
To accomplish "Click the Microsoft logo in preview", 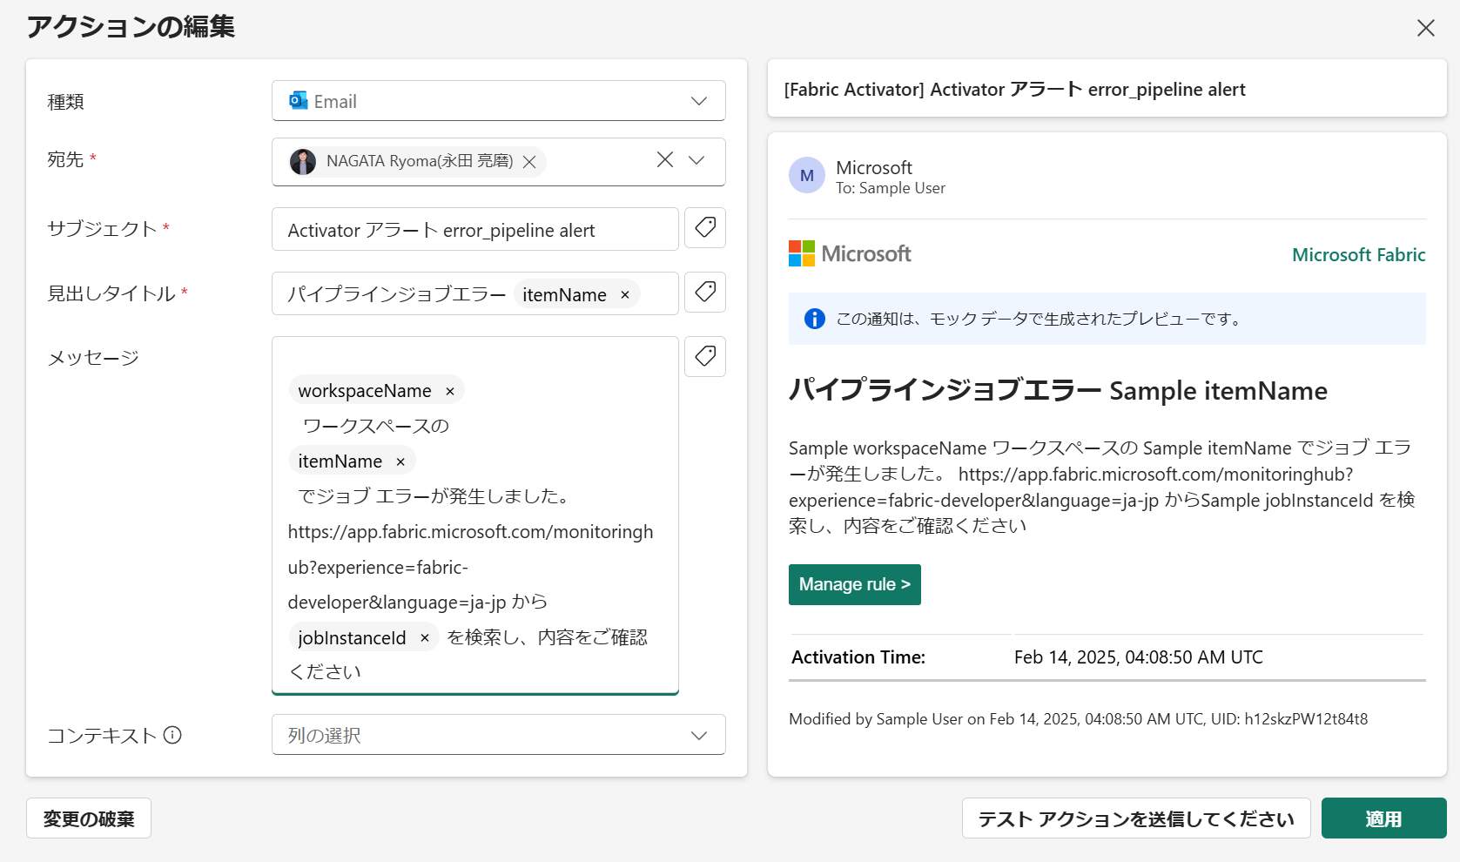I will point(850,253).
